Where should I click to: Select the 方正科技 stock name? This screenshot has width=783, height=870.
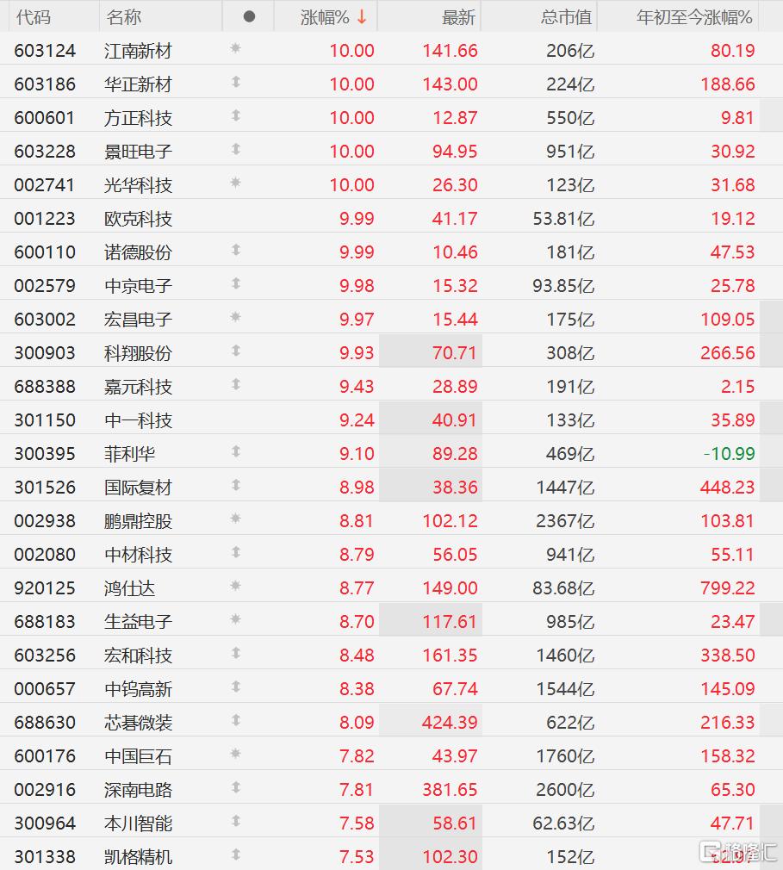tap(138, 118)
